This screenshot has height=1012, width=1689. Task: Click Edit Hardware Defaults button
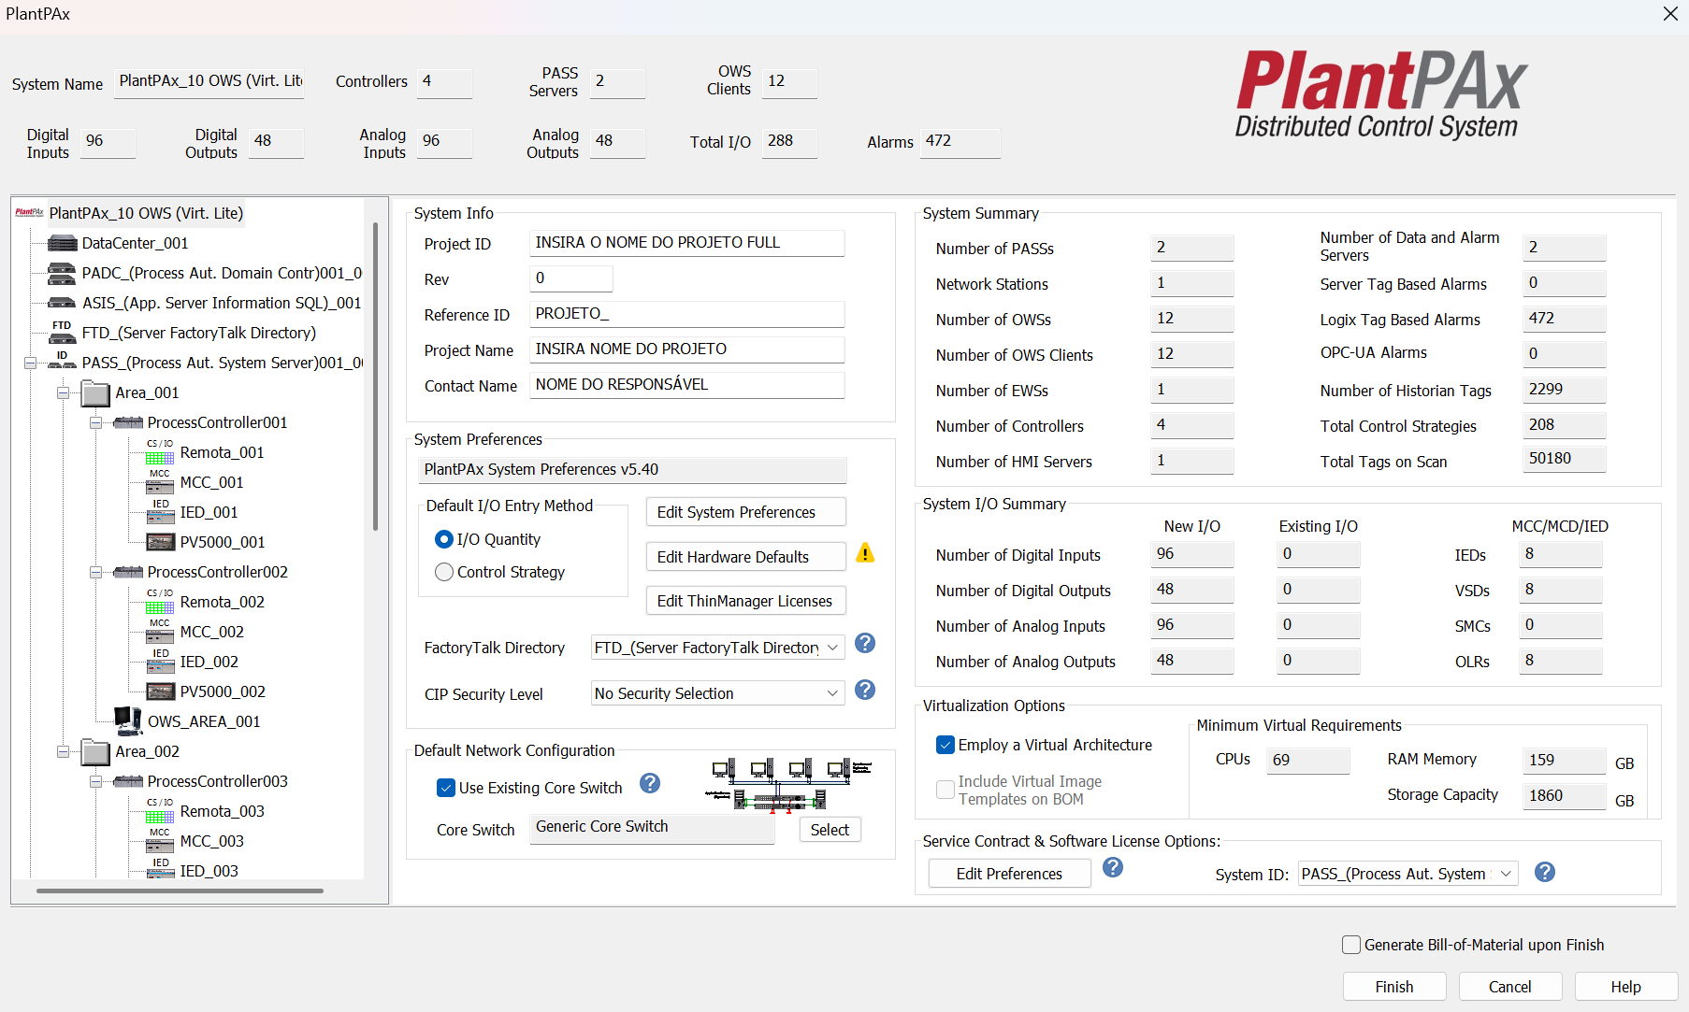pos(745,557)
